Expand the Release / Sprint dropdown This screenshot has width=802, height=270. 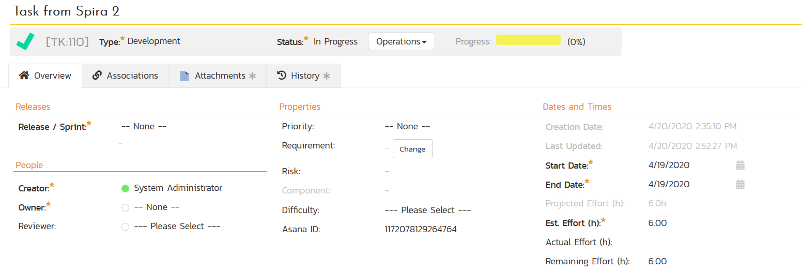tap(144, 126)
